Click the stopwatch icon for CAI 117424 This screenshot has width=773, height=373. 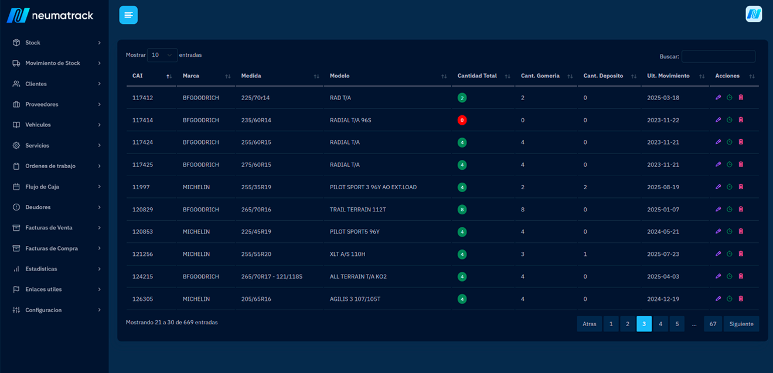730,142
